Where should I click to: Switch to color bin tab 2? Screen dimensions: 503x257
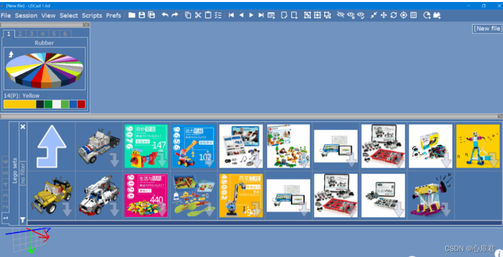point(20,34)
